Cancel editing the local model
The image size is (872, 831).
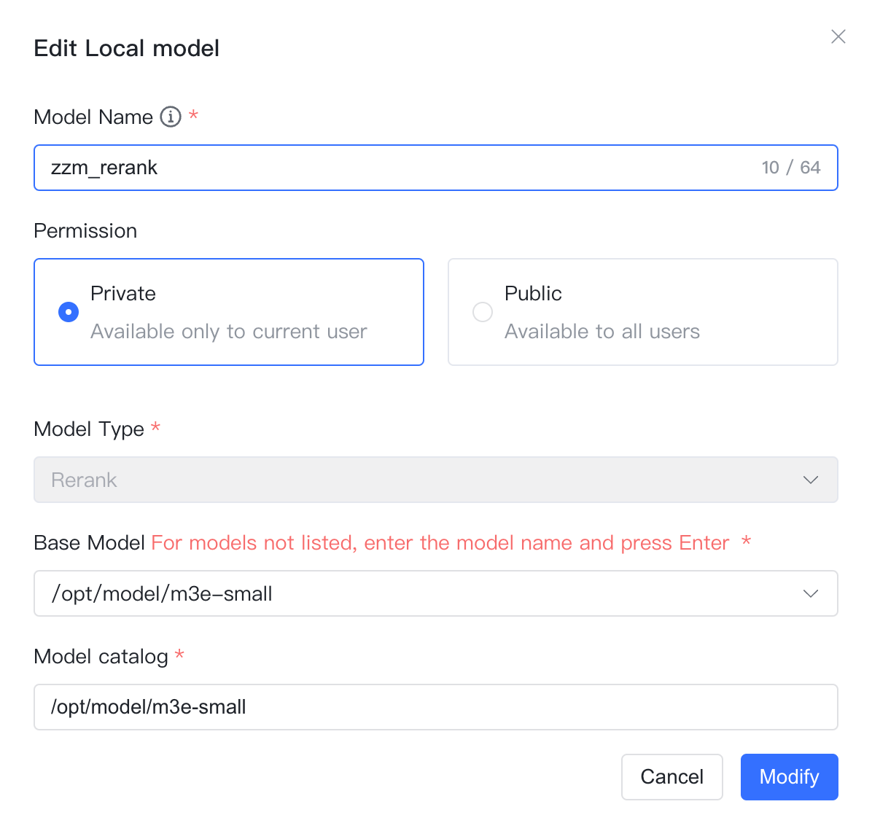pos(671,777)
